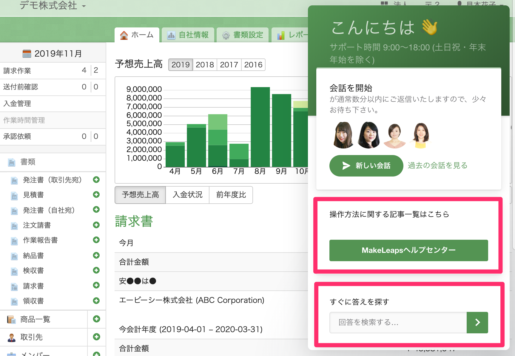The height and width of the screenshot is (356, 515).
Task: Open the 自社情報 tab
Action: click(x=188, y=35)
